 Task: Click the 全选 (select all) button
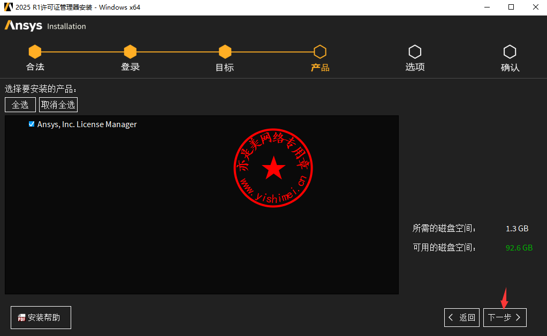20,105
